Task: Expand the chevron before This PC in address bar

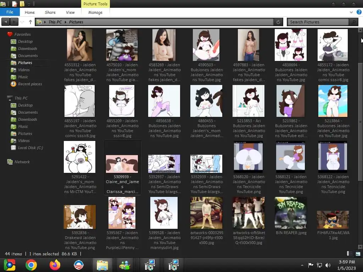Action: [x=45, y=22]
